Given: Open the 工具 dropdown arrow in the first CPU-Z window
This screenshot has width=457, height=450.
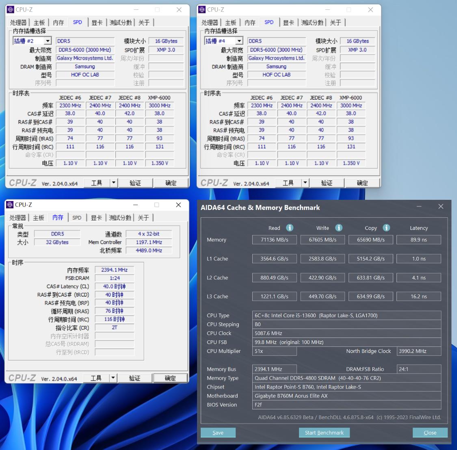Looking at the screenshot, I should point(114,182).
